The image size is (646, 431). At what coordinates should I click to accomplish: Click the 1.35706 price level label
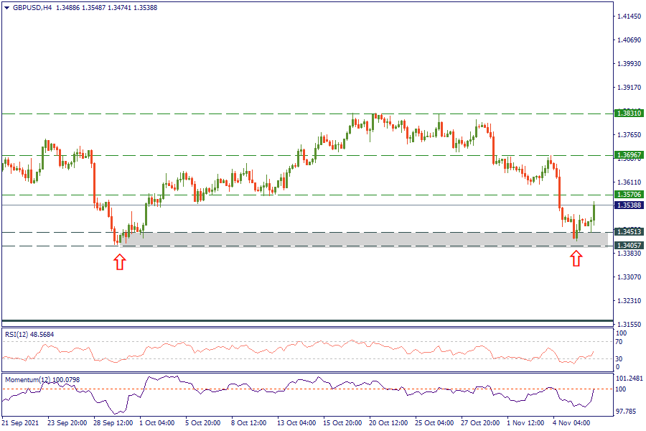click(629, 195)
